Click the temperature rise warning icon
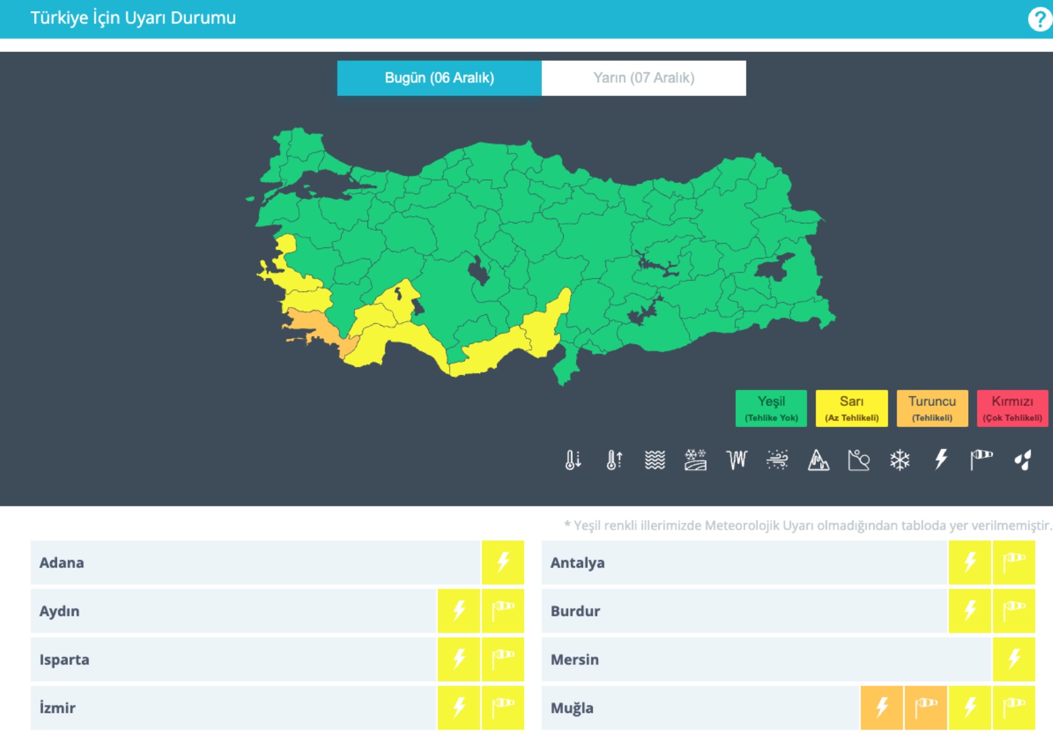Viewport: 1053px width, 737px height. point(614,460)
